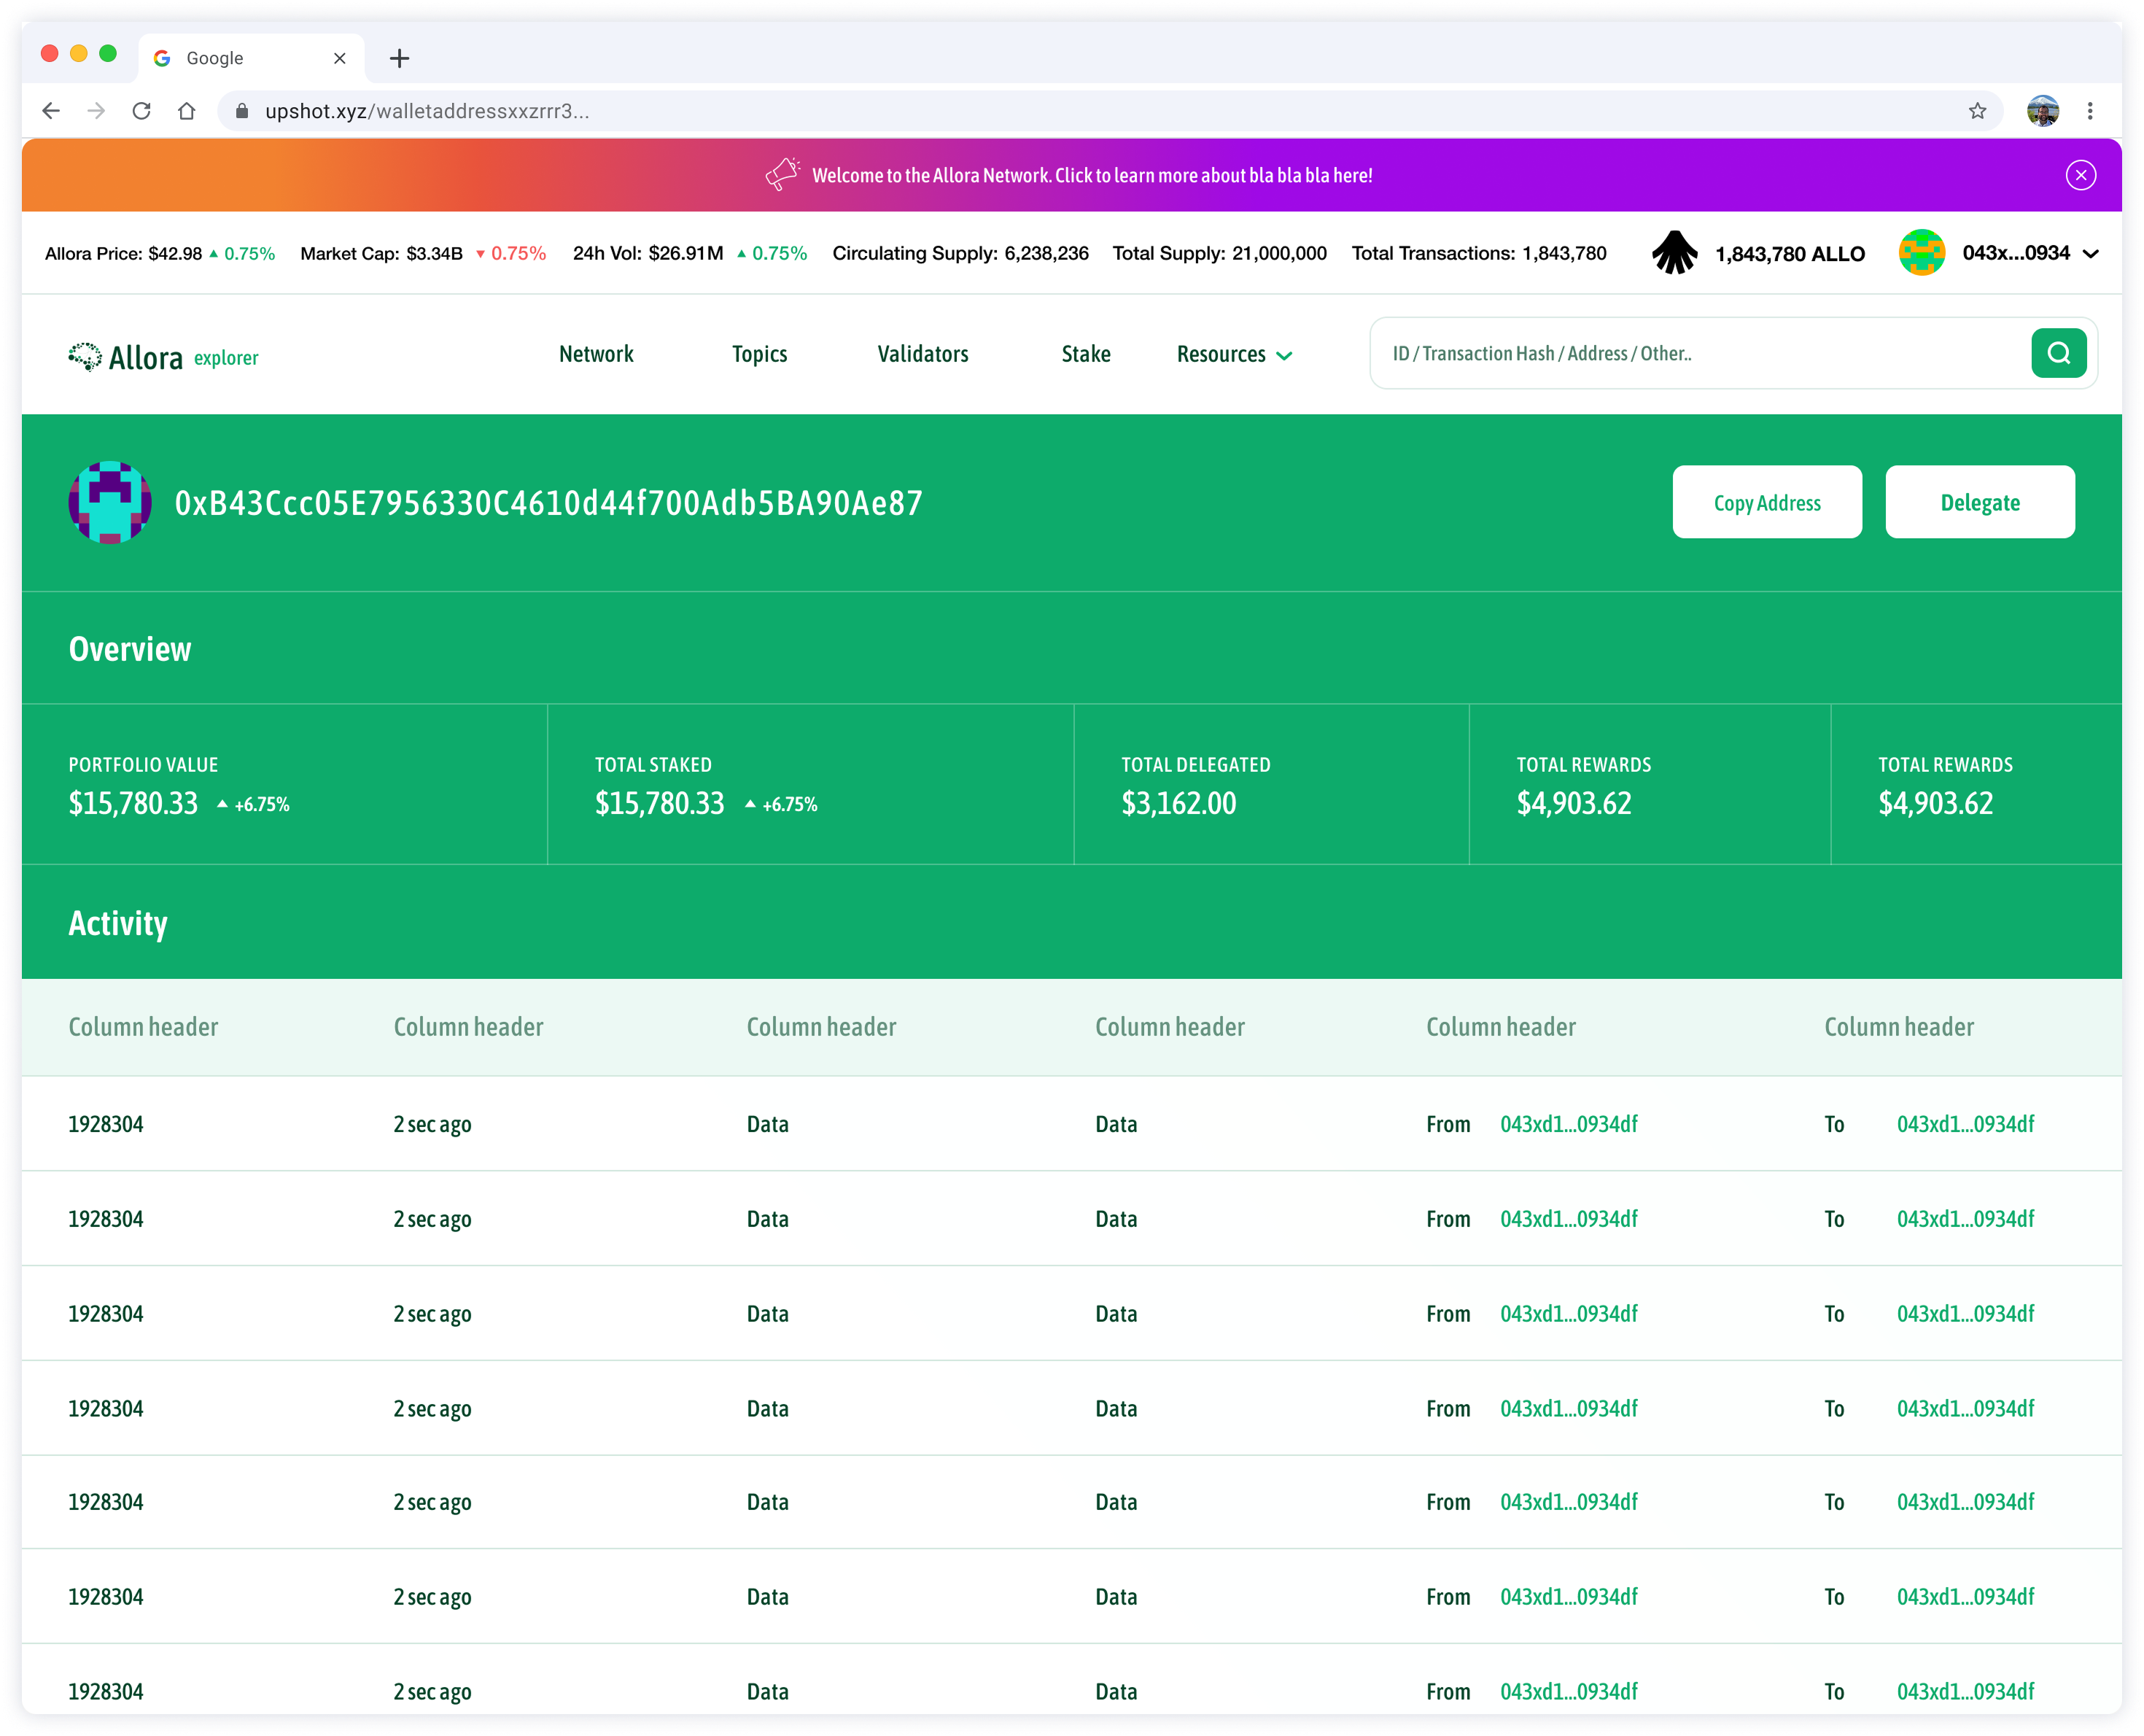Click the Total Transactions 1,843,780 stat
This screenshot has width=2144, height=1736.
1480,254
